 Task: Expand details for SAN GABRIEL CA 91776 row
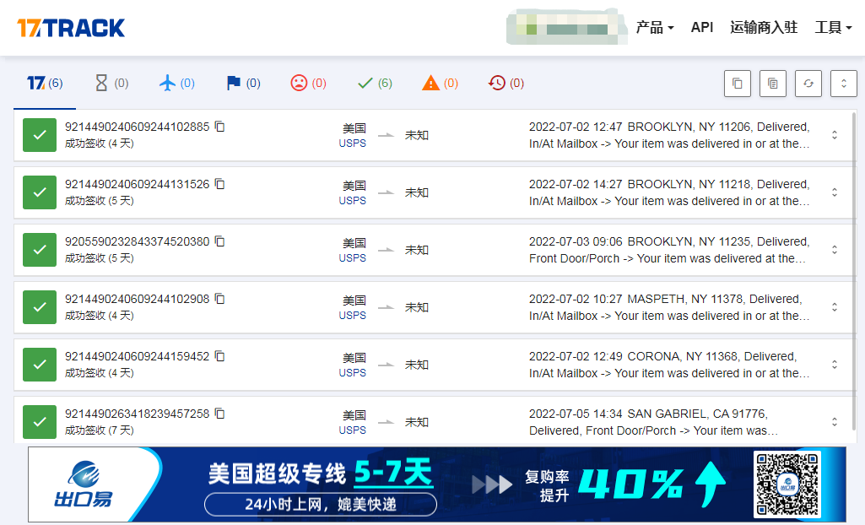[835, 422]
